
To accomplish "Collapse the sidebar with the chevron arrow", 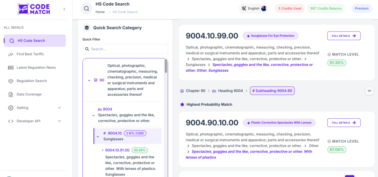I will click(x=64, y=9).
